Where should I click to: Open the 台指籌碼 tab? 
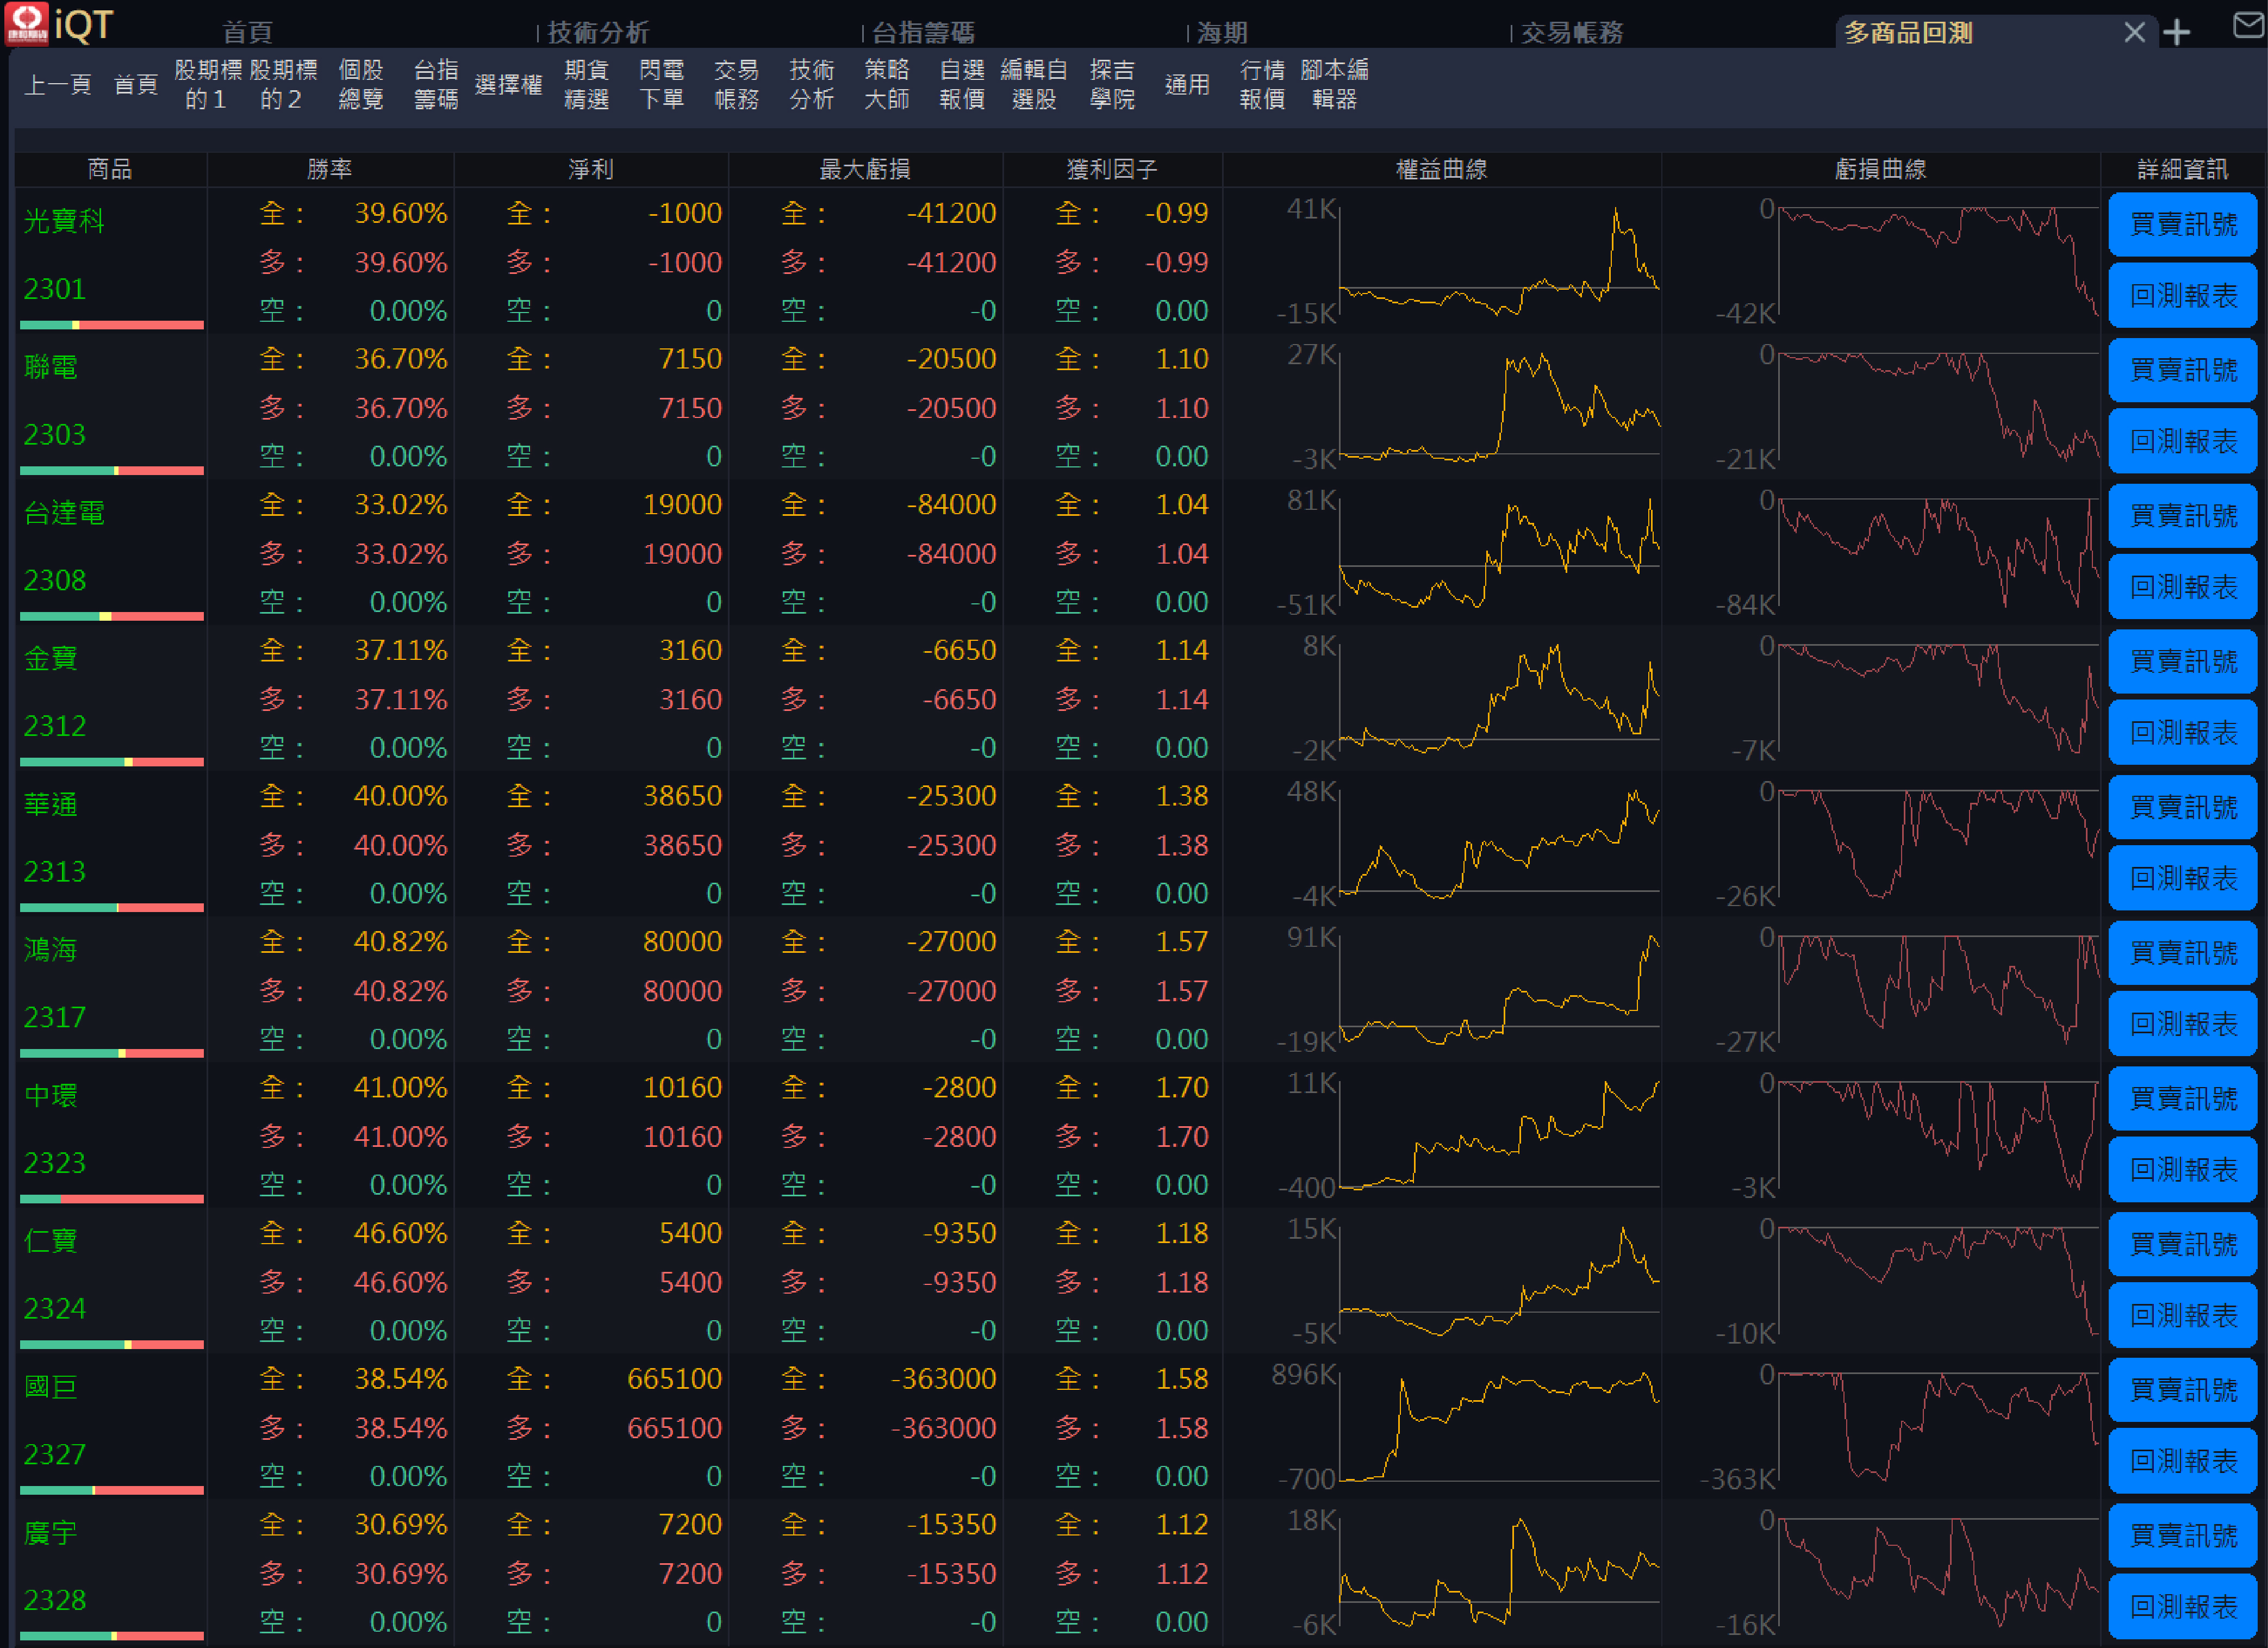coord(922,33)
